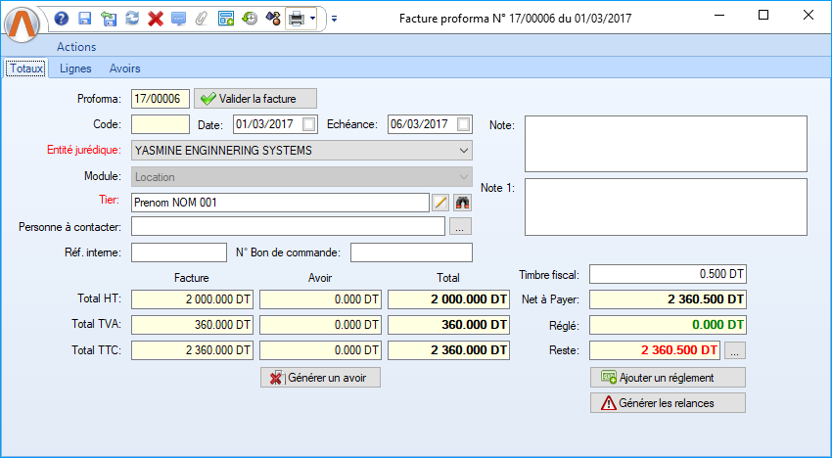Open the print options dropdown arrow
Viewport: 832px width, 458px height.
click(x=312, y=19)
